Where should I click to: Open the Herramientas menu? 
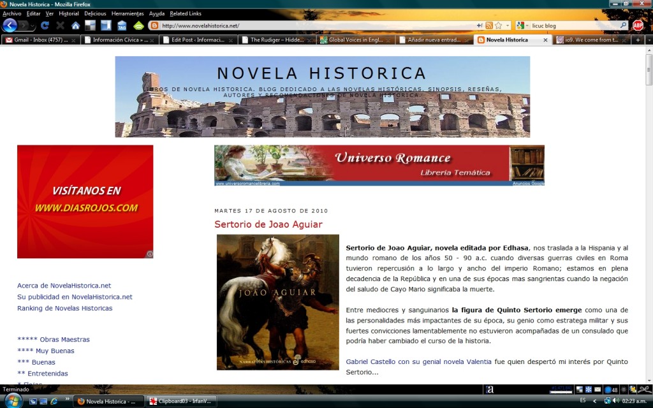tap(127, 13)
